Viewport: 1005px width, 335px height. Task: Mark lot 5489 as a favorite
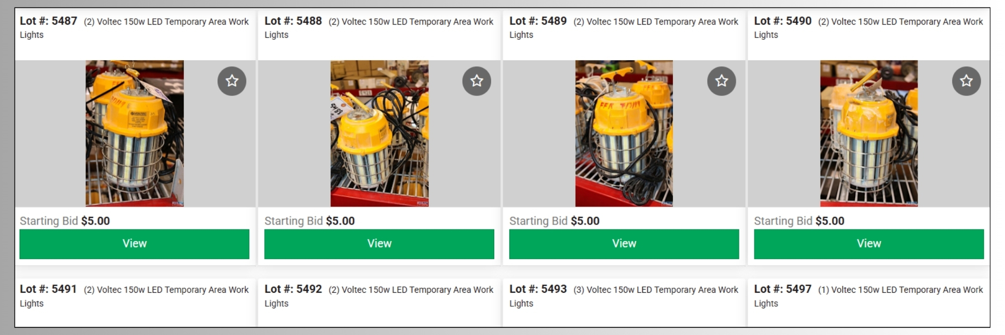(x=722, y=81)
